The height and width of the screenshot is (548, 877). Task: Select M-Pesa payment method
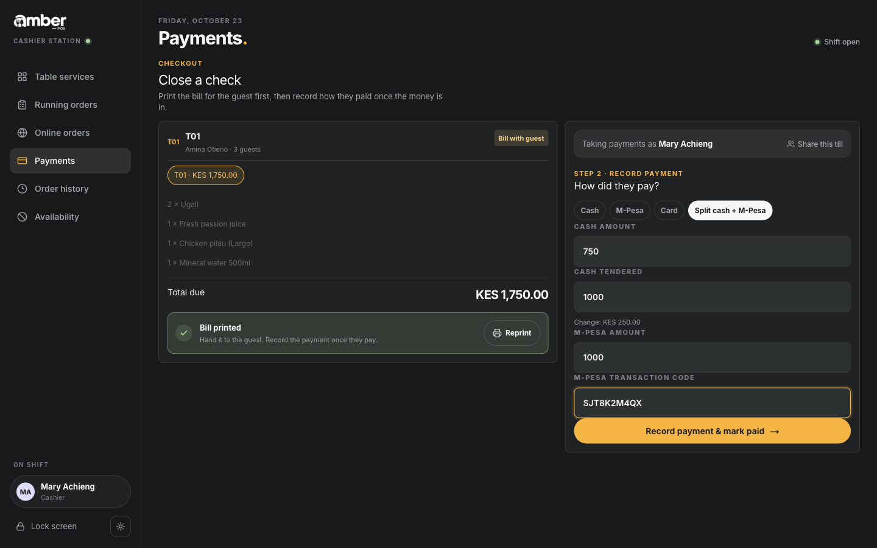click(x=630, y=211)
